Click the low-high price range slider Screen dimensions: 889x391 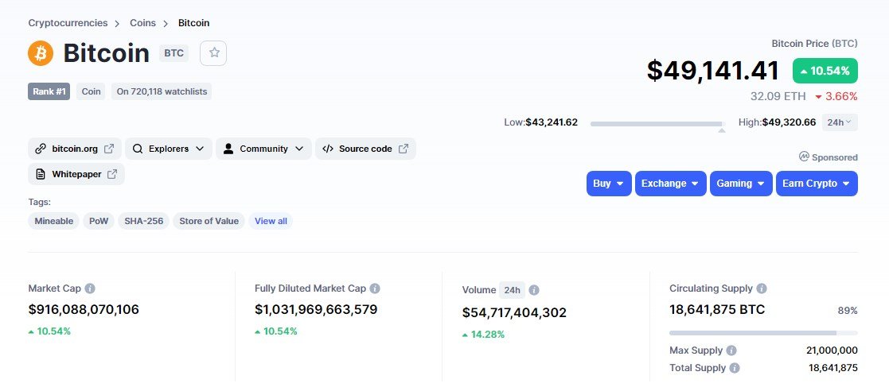click(x=657, y=123)
